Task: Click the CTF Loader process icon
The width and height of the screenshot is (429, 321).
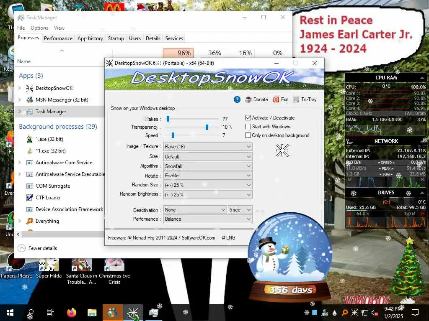Action: (30, 198)
